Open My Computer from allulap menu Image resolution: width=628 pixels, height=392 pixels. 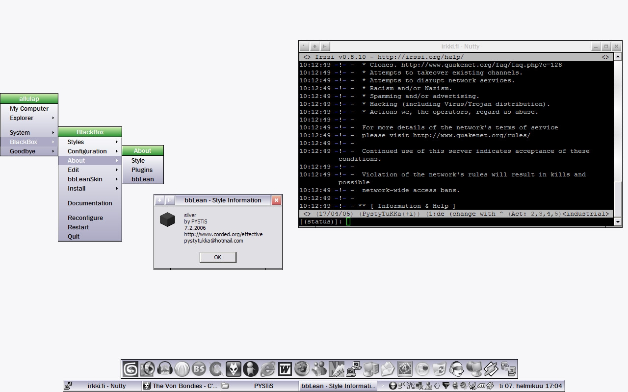click(29, 108)
